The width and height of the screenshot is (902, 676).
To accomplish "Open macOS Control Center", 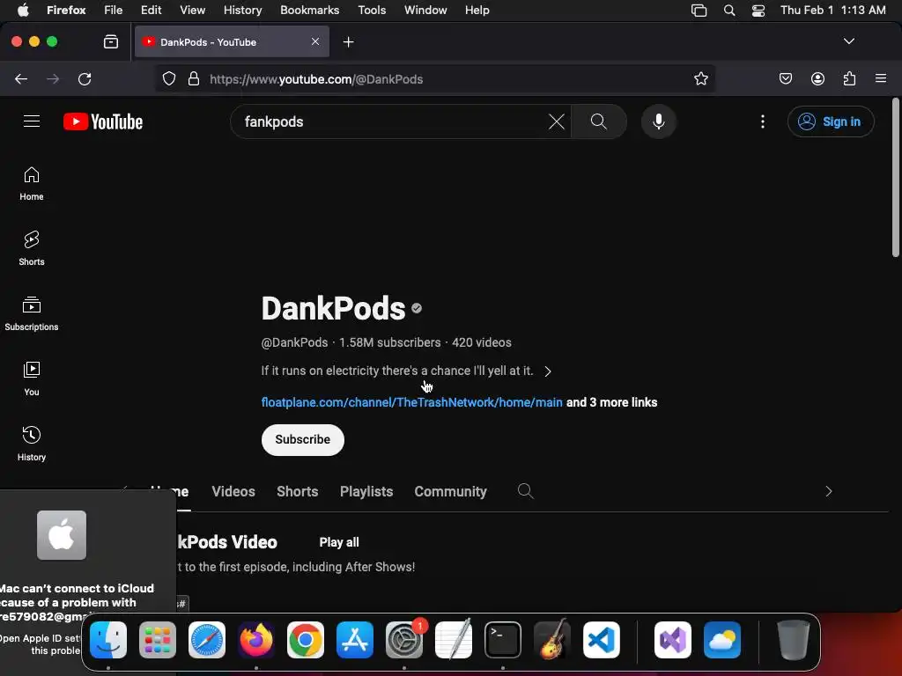I will click(x=758, y=11).
